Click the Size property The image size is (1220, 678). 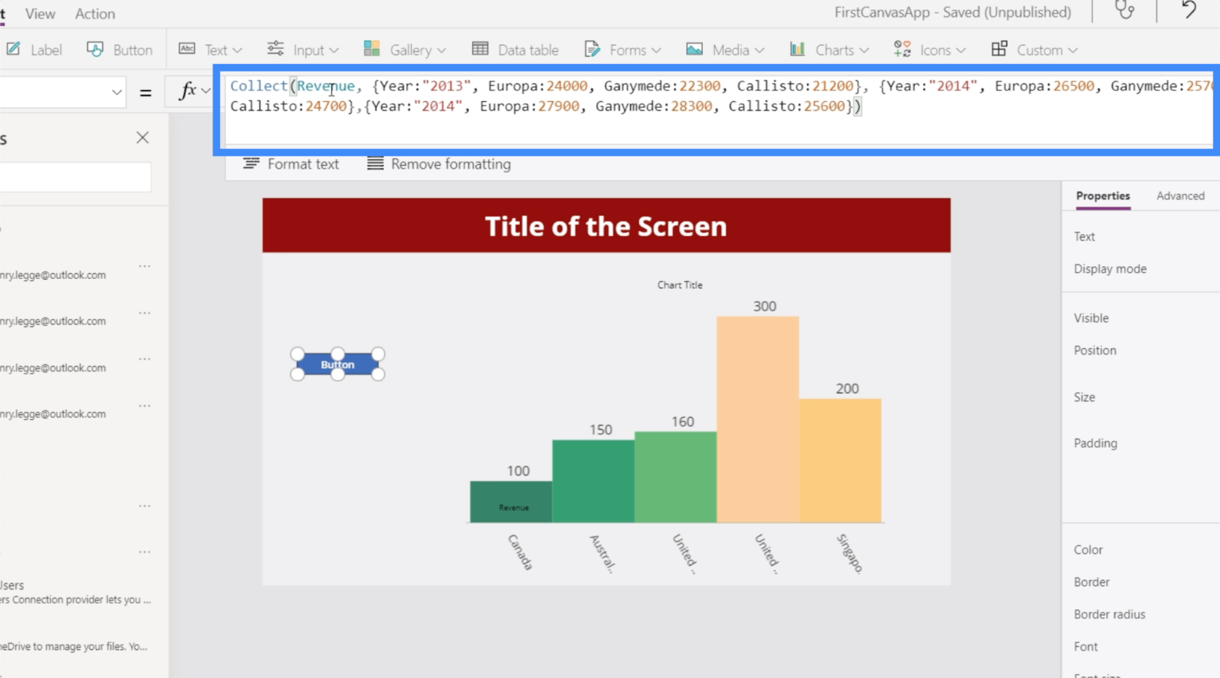coord(1084,397)
